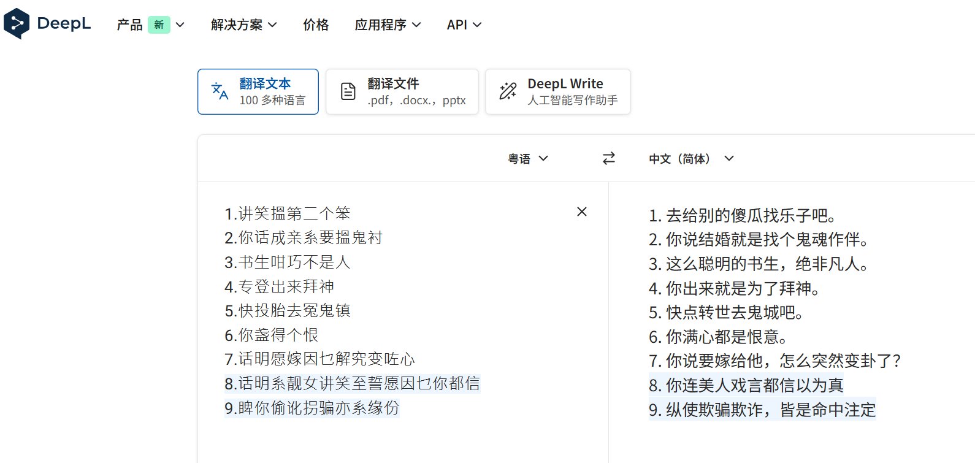Click highlighted source line 8.话明系靓女讲笑
This screenshot has width=975, height=463.
coord(352,383)
